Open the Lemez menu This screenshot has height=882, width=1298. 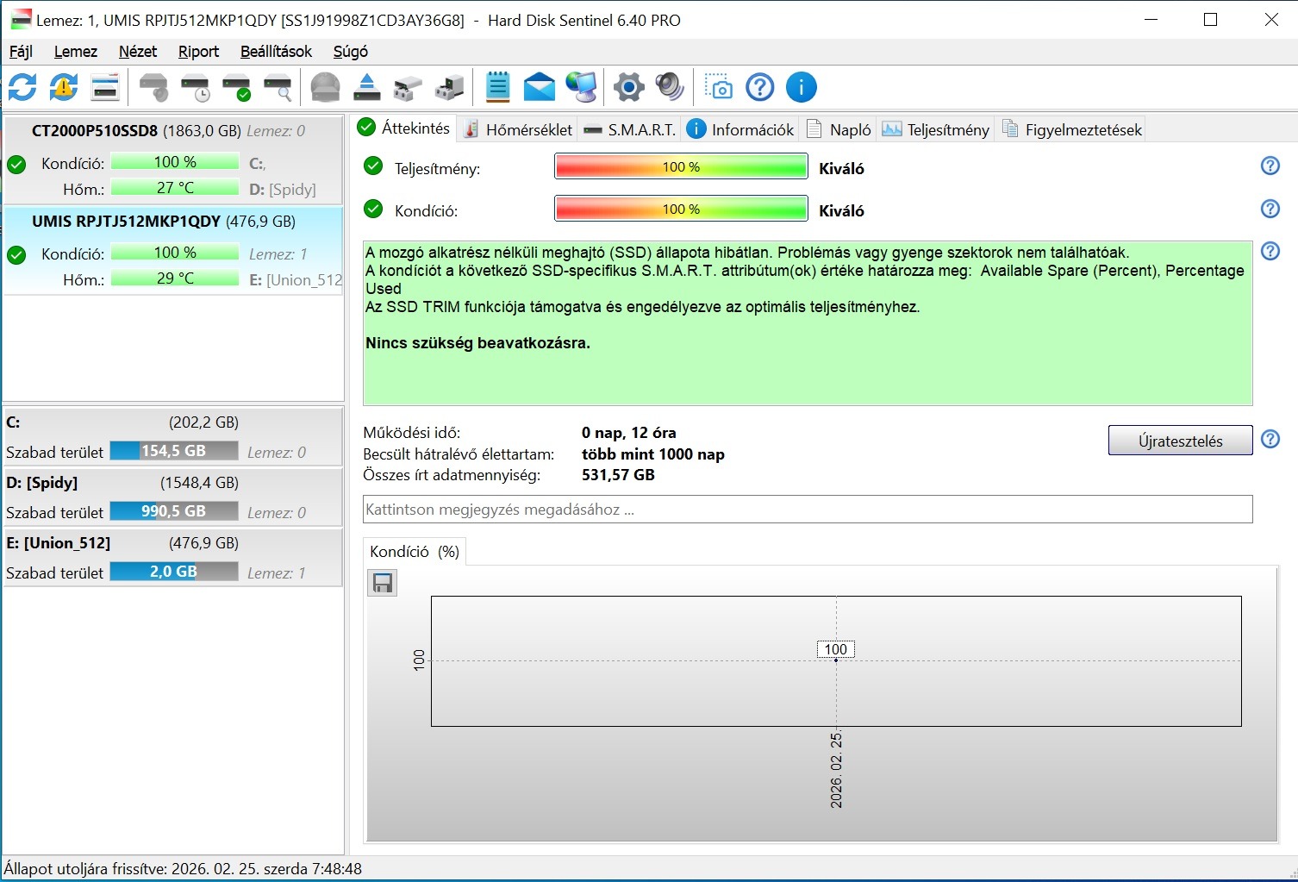[76, 52]
